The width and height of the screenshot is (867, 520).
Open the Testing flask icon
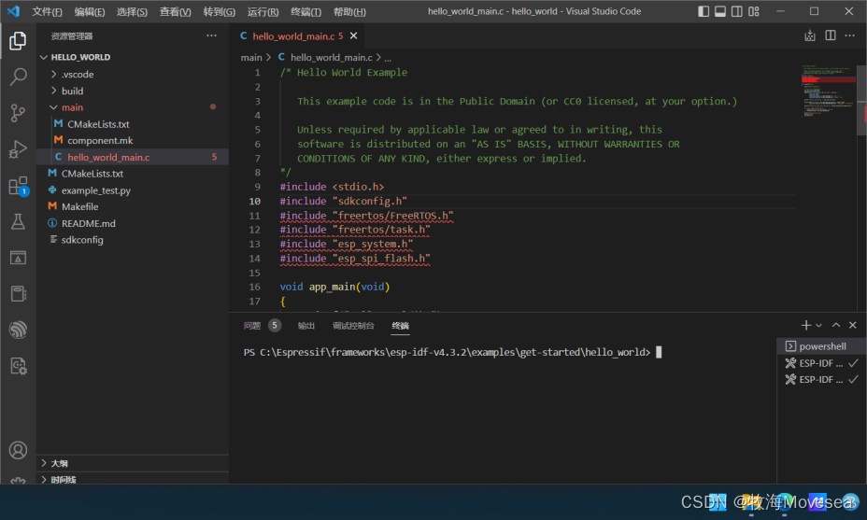[18, 222]
